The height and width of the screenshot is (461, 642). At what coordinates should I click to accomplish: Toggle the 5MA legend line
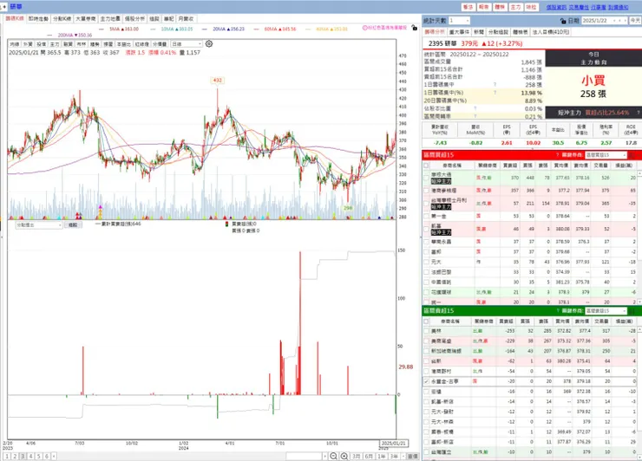(121, 29)
